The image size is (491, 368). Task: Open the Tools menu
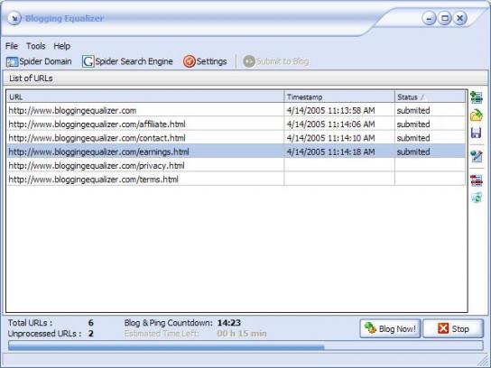point(36,46)
